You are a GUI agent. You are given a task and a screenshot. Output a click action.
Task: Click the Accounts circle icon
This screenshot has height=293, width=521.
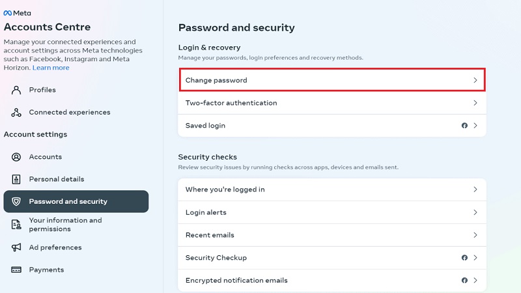[x=16, y=157]
